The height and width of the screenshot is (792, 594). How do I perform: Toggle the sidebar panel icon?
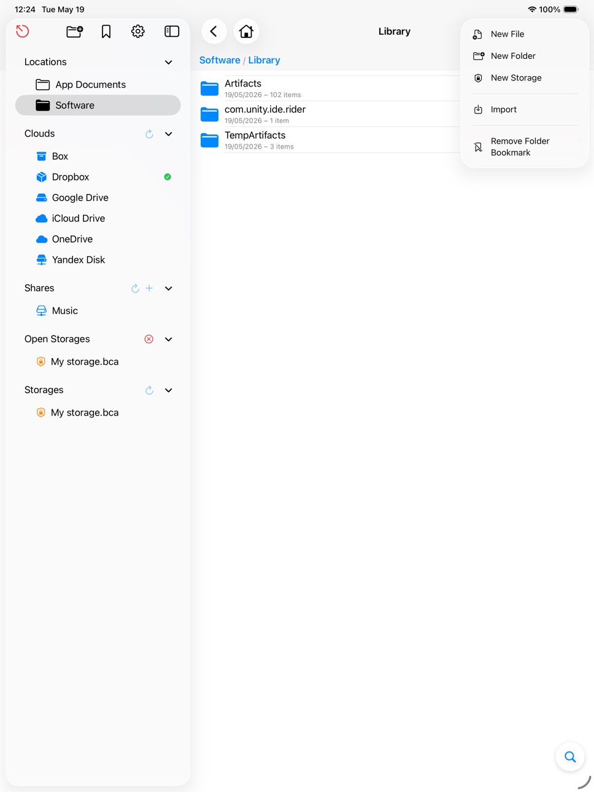tap(172, 31)
